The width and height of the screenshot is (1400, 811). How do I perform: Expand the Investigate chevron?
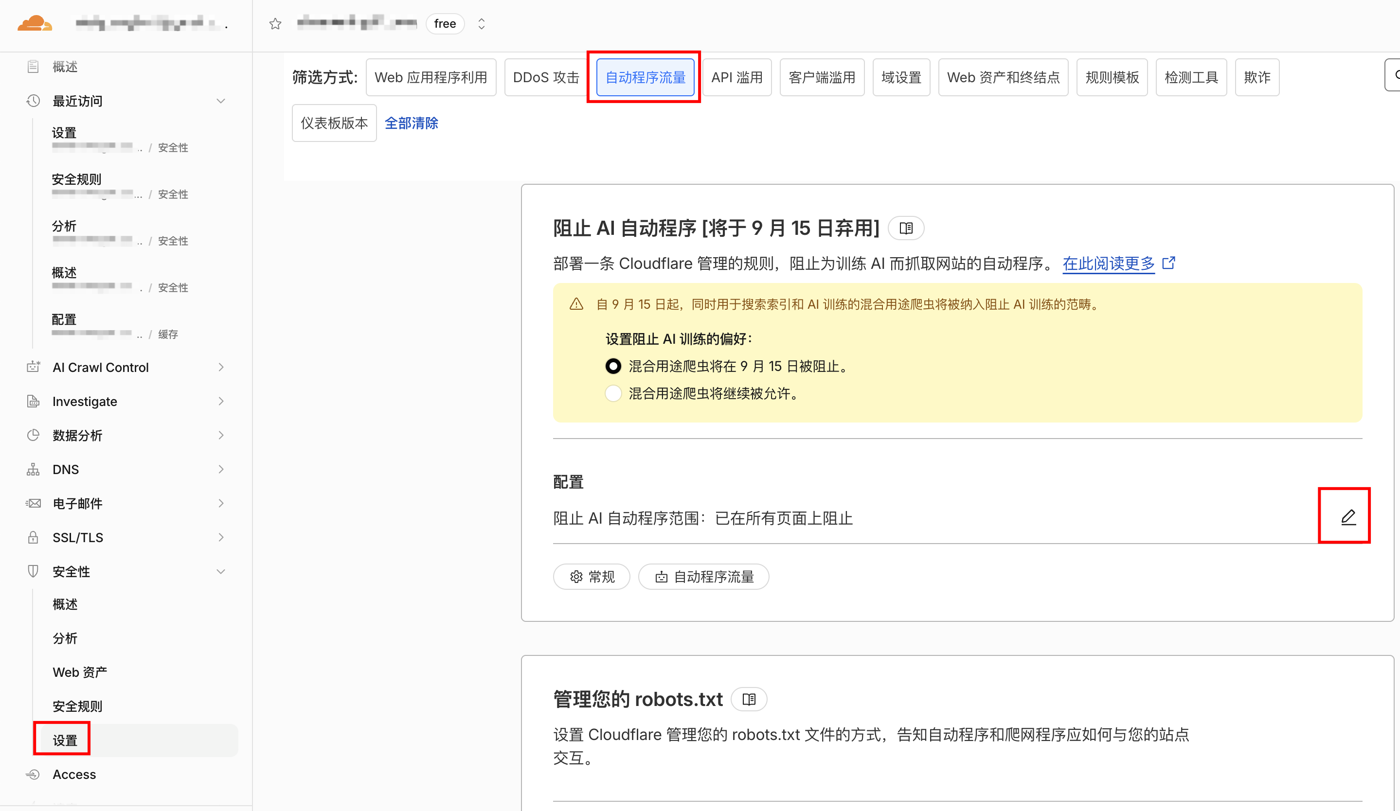tap(220, 401)
